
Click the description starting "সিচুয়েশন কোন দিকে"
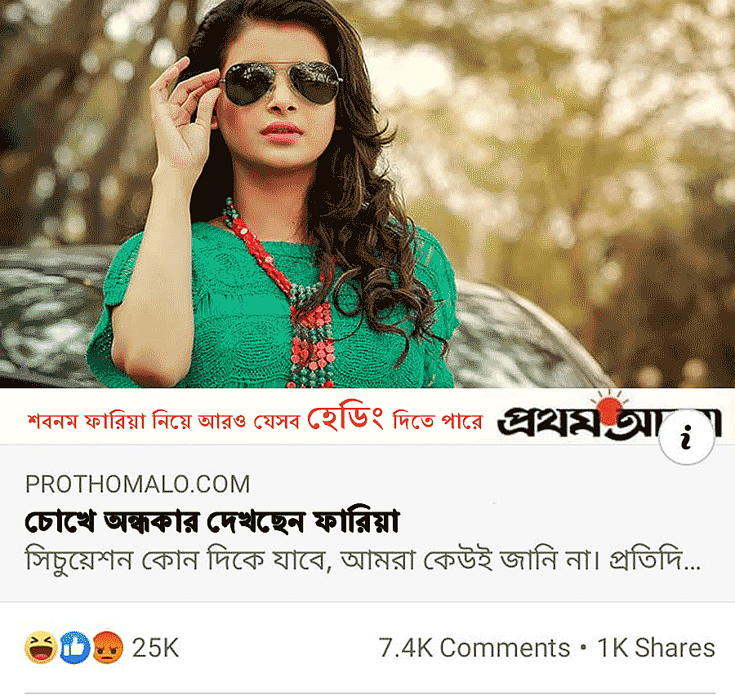[363, 560]
